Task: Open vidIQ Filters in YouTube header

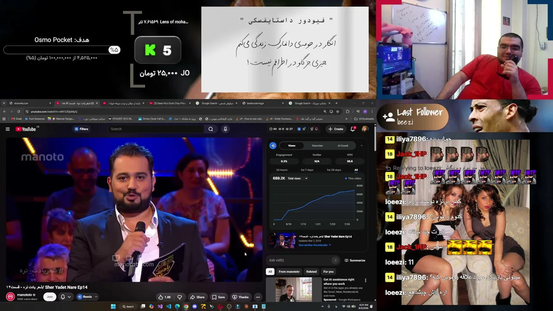Action: (81, 129)
